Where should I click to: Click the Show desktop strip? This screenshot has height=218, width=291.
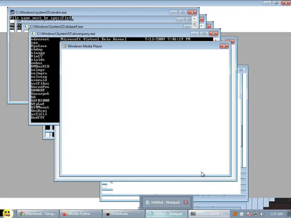289,214
